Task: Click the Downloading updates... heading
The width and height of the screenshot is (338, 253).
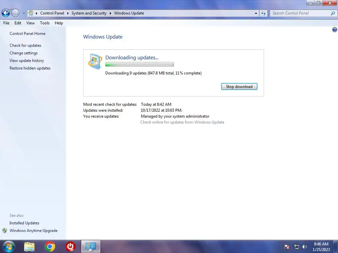Action: tap(132, 57)
